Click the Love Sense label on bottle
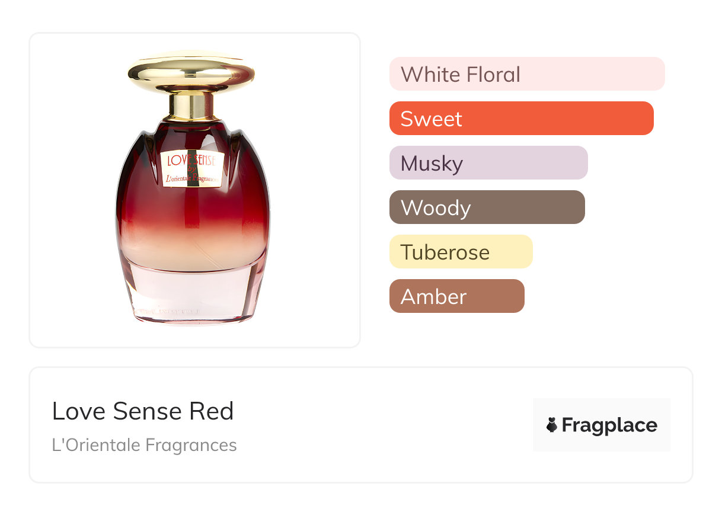 191,169
